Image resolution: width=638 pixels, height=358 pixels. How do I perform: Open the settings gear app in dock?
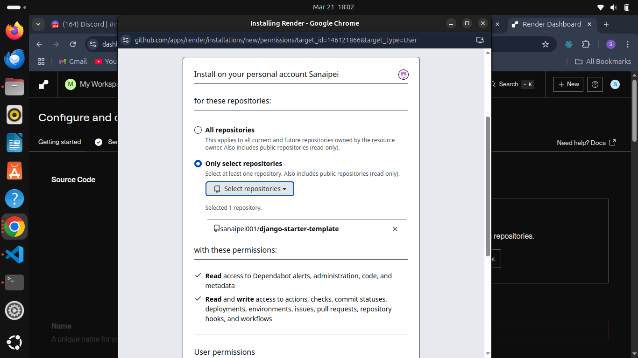[x=14, y=310]
